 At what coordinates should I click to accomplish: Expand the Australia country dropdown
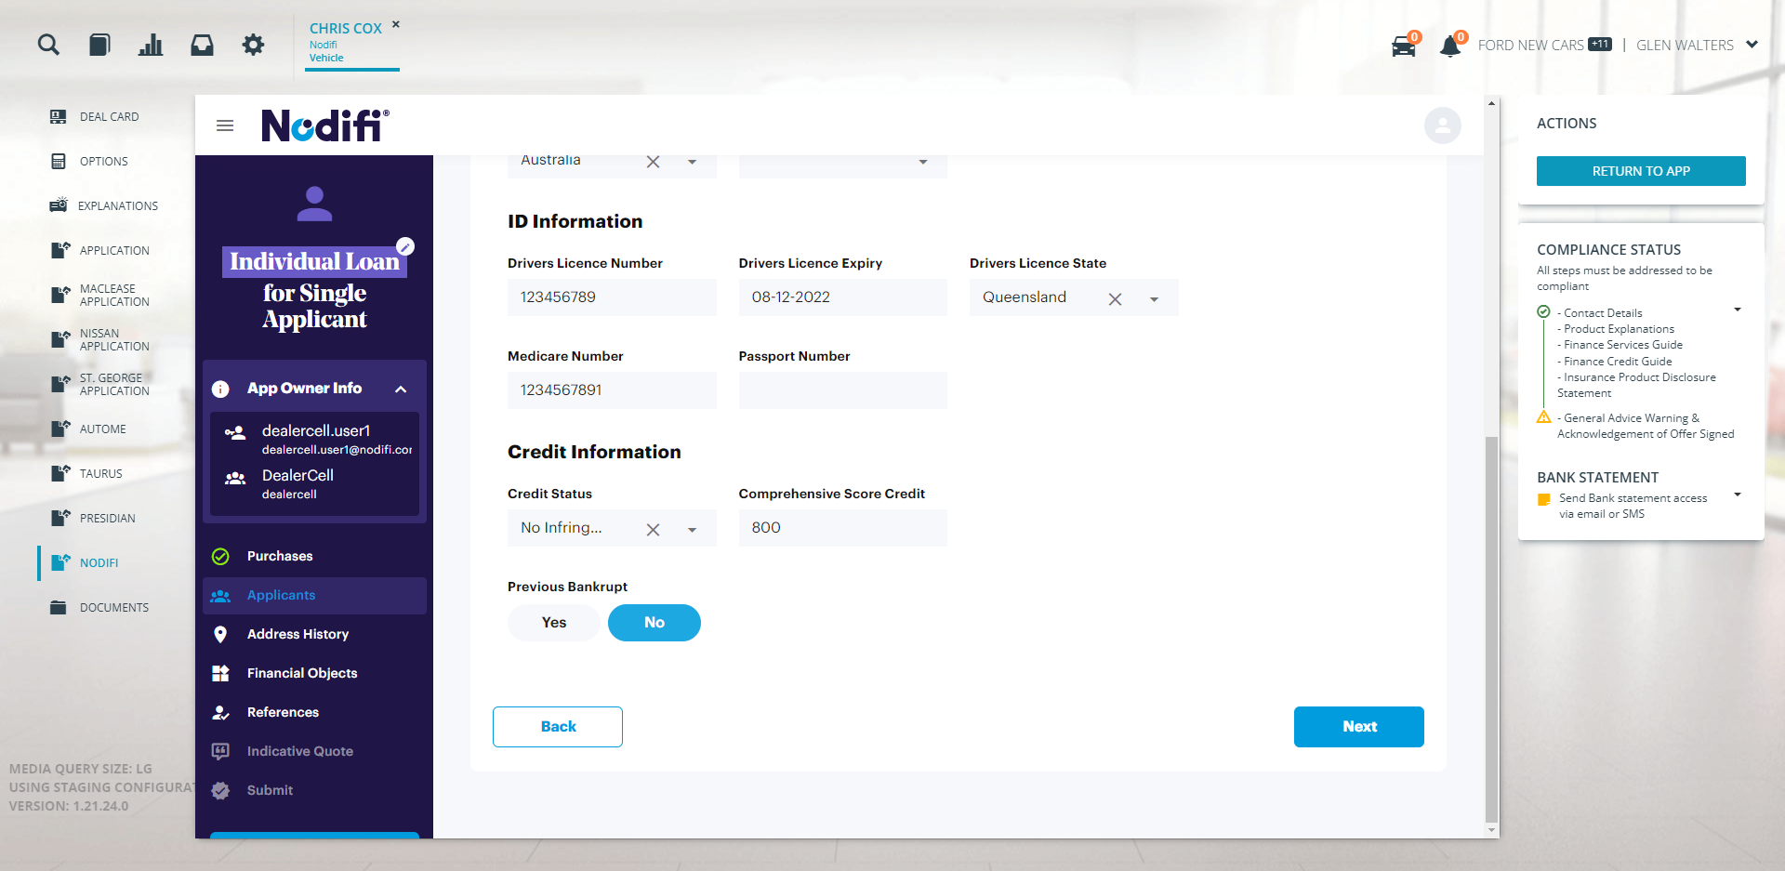pyautogui.click(x=692, y=163)
